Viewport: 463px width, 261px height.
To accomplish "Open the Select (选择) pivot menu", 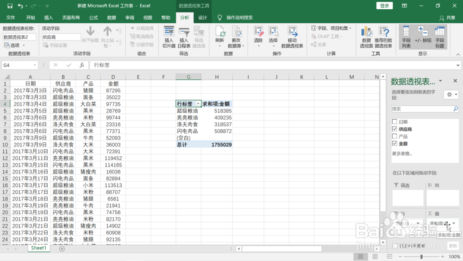I will [x=273, y=37].
